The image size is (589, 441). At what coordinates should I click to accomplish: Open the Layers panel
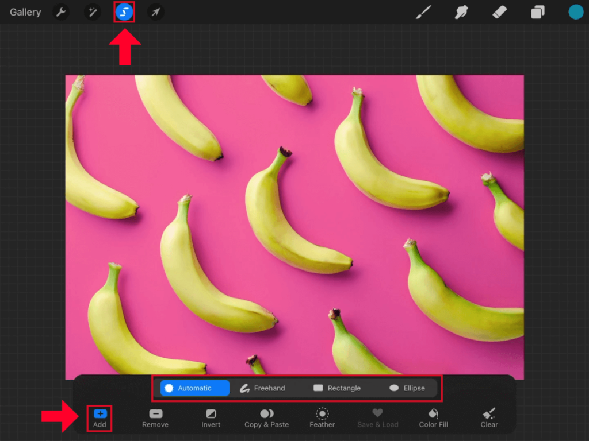point(537,11)
